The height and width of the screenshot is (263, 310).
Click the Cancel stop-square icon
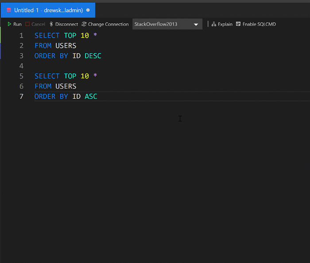pyautogui.click(x=27, y=24)
